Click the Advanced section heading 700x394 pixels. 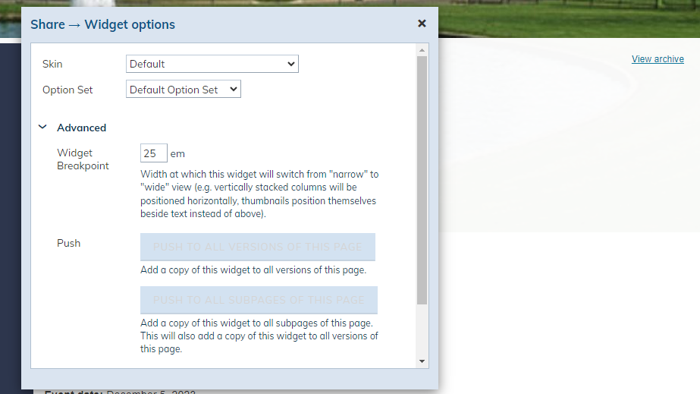(82, 128)
